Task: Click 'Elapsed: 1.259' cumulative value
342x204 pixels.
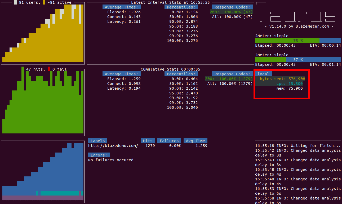Action: pyautogui.click(x=124, y=79)
